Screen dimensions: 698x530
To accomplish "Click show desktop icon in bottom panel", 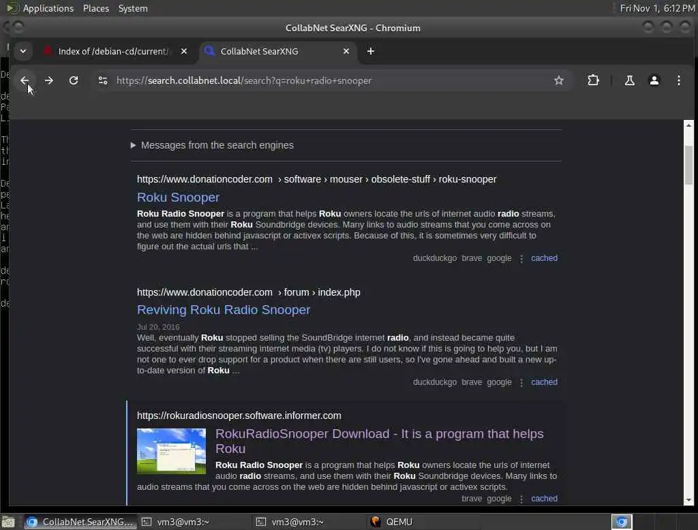I will click(x=8, y=522).
